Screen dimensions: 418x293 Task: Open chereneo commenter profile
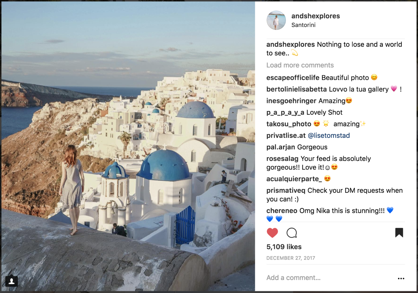click(282, 211)
